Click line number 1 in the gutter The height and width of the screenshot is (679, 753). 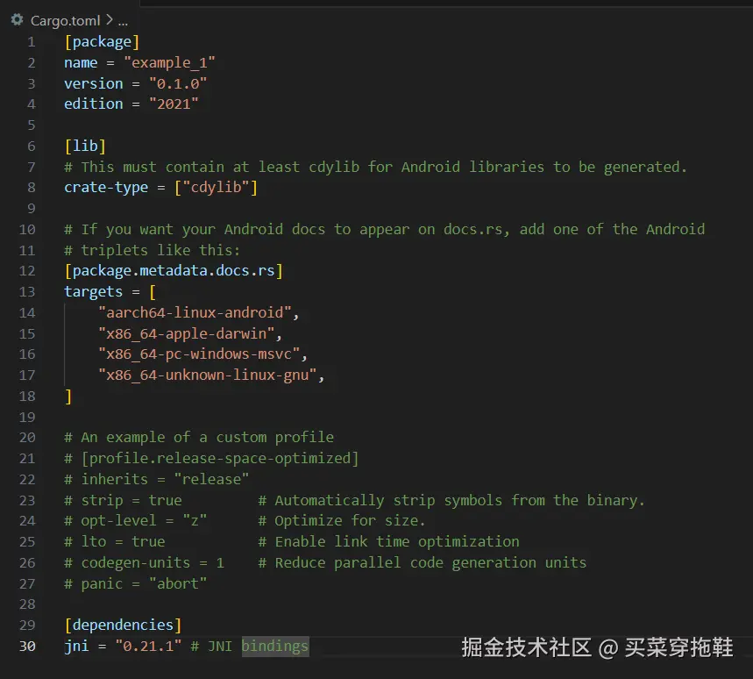tap(32, 41)
